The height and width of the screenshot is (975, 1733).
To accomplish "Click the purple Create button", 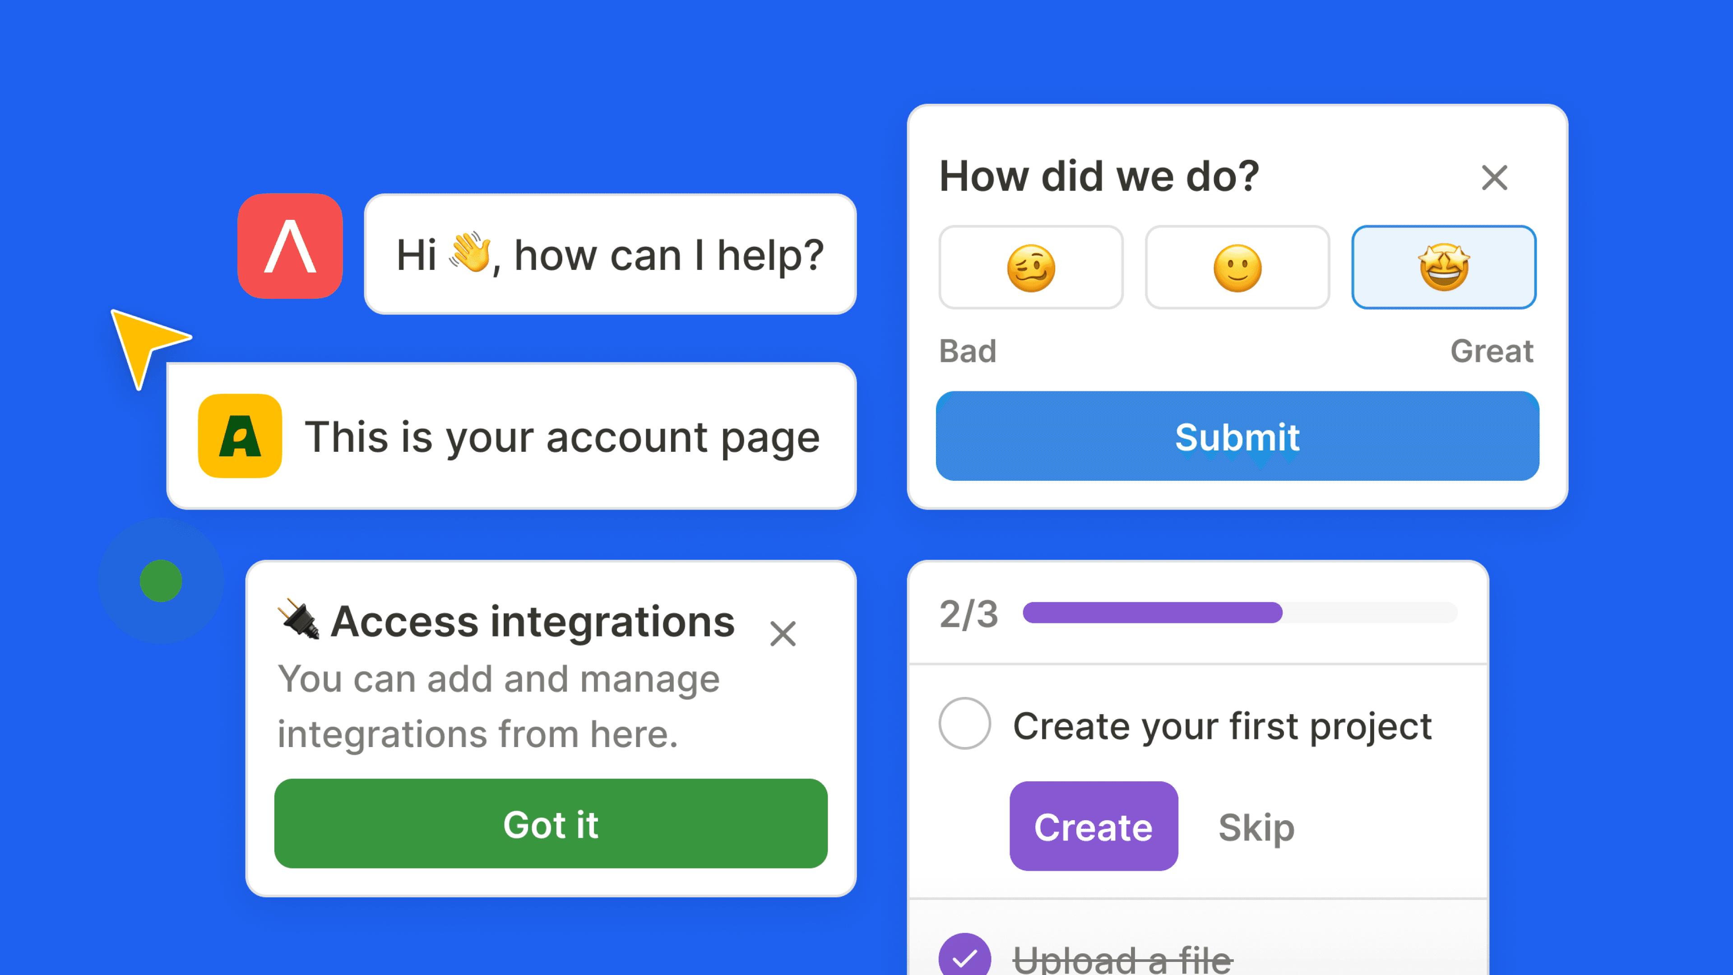I will coord(1093,826).
